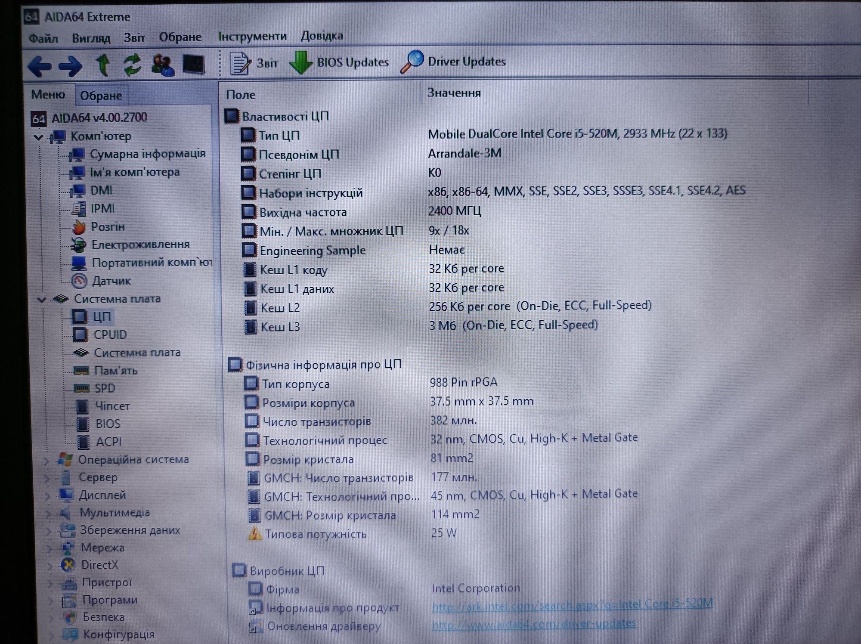This screenshot has height=644, width=861.
Task: Click the BIOS chip icon
Action: click(82, 424)
